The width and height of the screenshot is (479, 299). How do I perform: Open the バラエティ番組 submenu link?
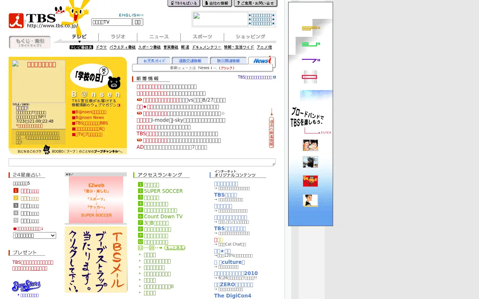(123, 47)
